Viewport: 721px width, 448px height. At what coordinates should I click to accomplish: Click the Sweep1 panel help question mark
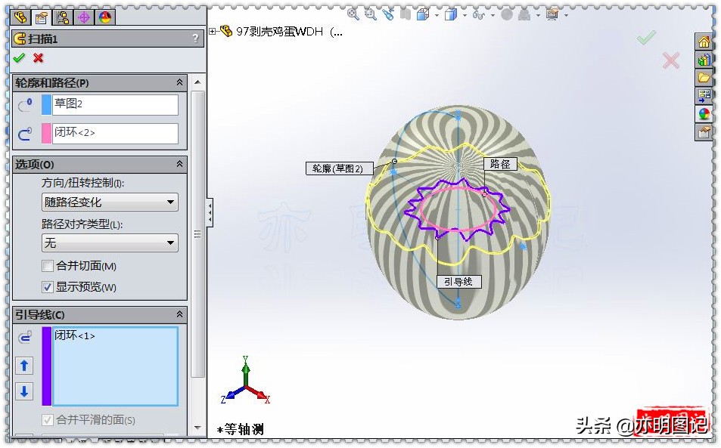click(195, 39)
